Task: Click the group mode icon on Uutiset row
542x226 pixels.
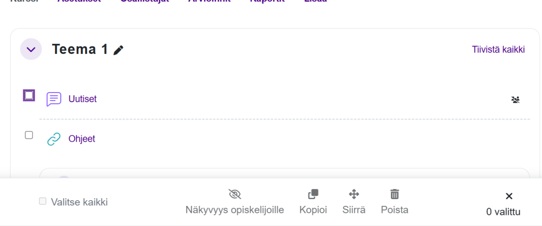Action: [x=515, y=99]
